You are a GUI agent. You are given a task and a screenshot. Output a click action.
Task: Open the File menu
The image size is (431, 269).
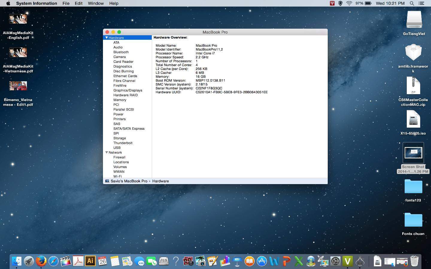[66, 3]
